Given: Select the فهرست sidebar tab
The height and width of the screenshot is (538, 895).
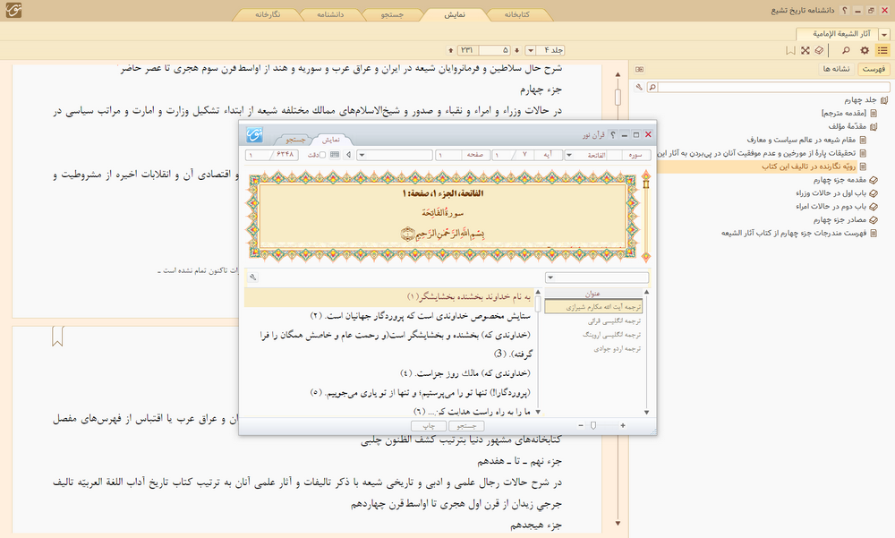Looking at the screenshot, I should pos(874,69).
